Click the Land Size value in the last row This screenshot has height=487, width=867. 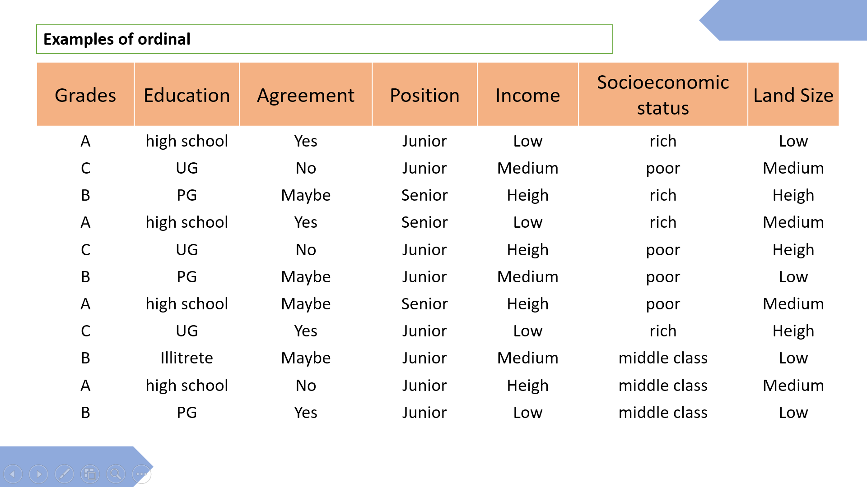[793, 413]
